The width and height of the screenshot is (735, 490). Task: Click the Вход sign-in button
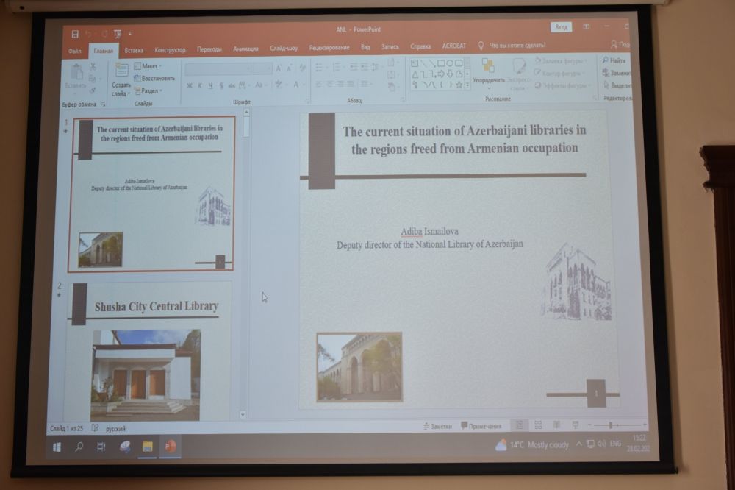tap(561, 27)
